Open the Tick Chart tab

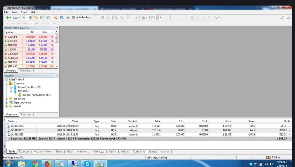point(26,71)
